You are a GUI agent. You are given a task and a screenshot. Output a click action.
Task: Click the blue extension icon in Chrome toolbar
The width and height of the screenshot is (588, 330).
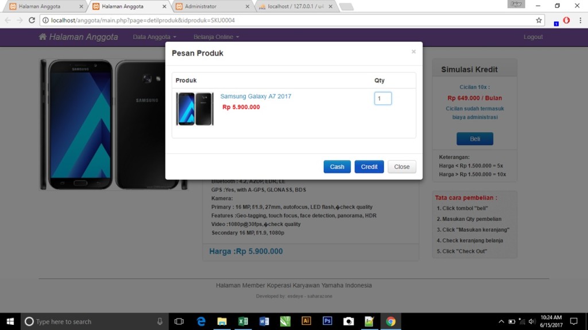coord(556,22)
